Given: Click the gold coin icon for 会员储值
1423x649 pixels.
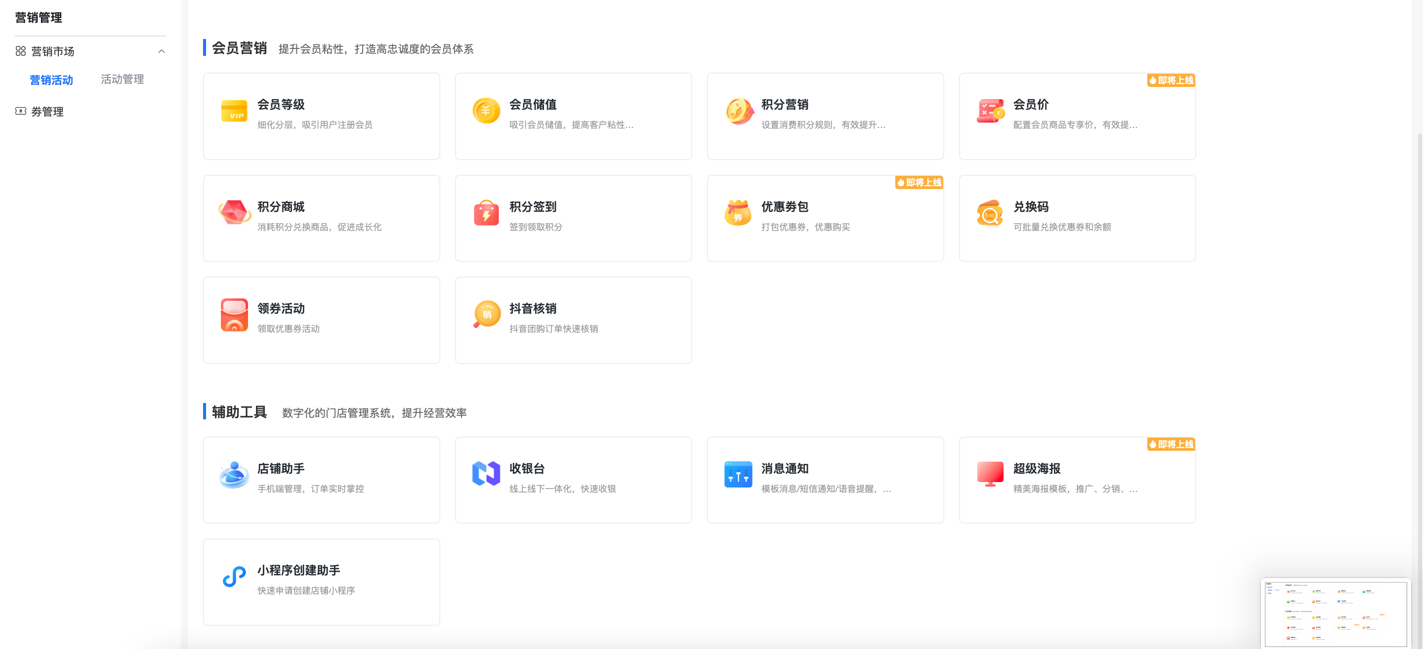Looking at the screenshot, I should pos(486,111).
